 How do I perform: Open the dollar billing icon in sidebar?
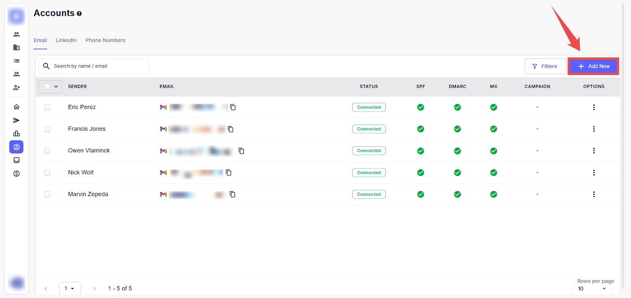(17, 174)
